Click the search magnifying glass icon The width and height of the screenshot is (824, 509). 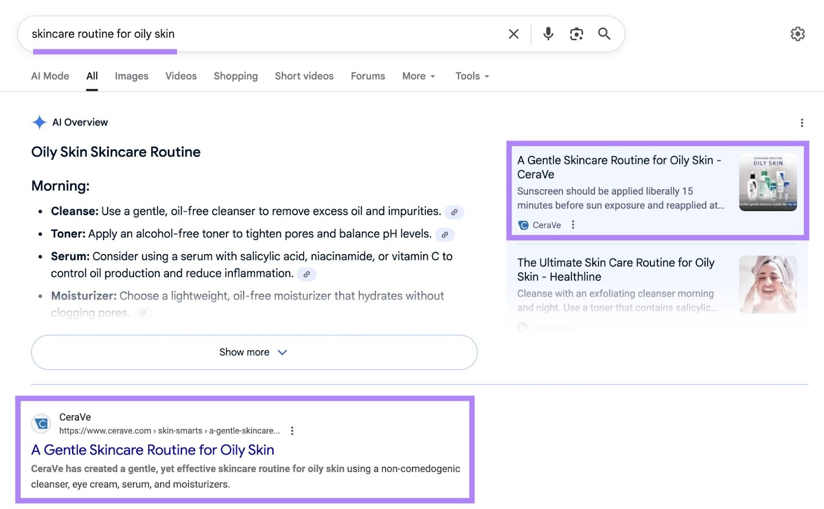tap(604, 33)
